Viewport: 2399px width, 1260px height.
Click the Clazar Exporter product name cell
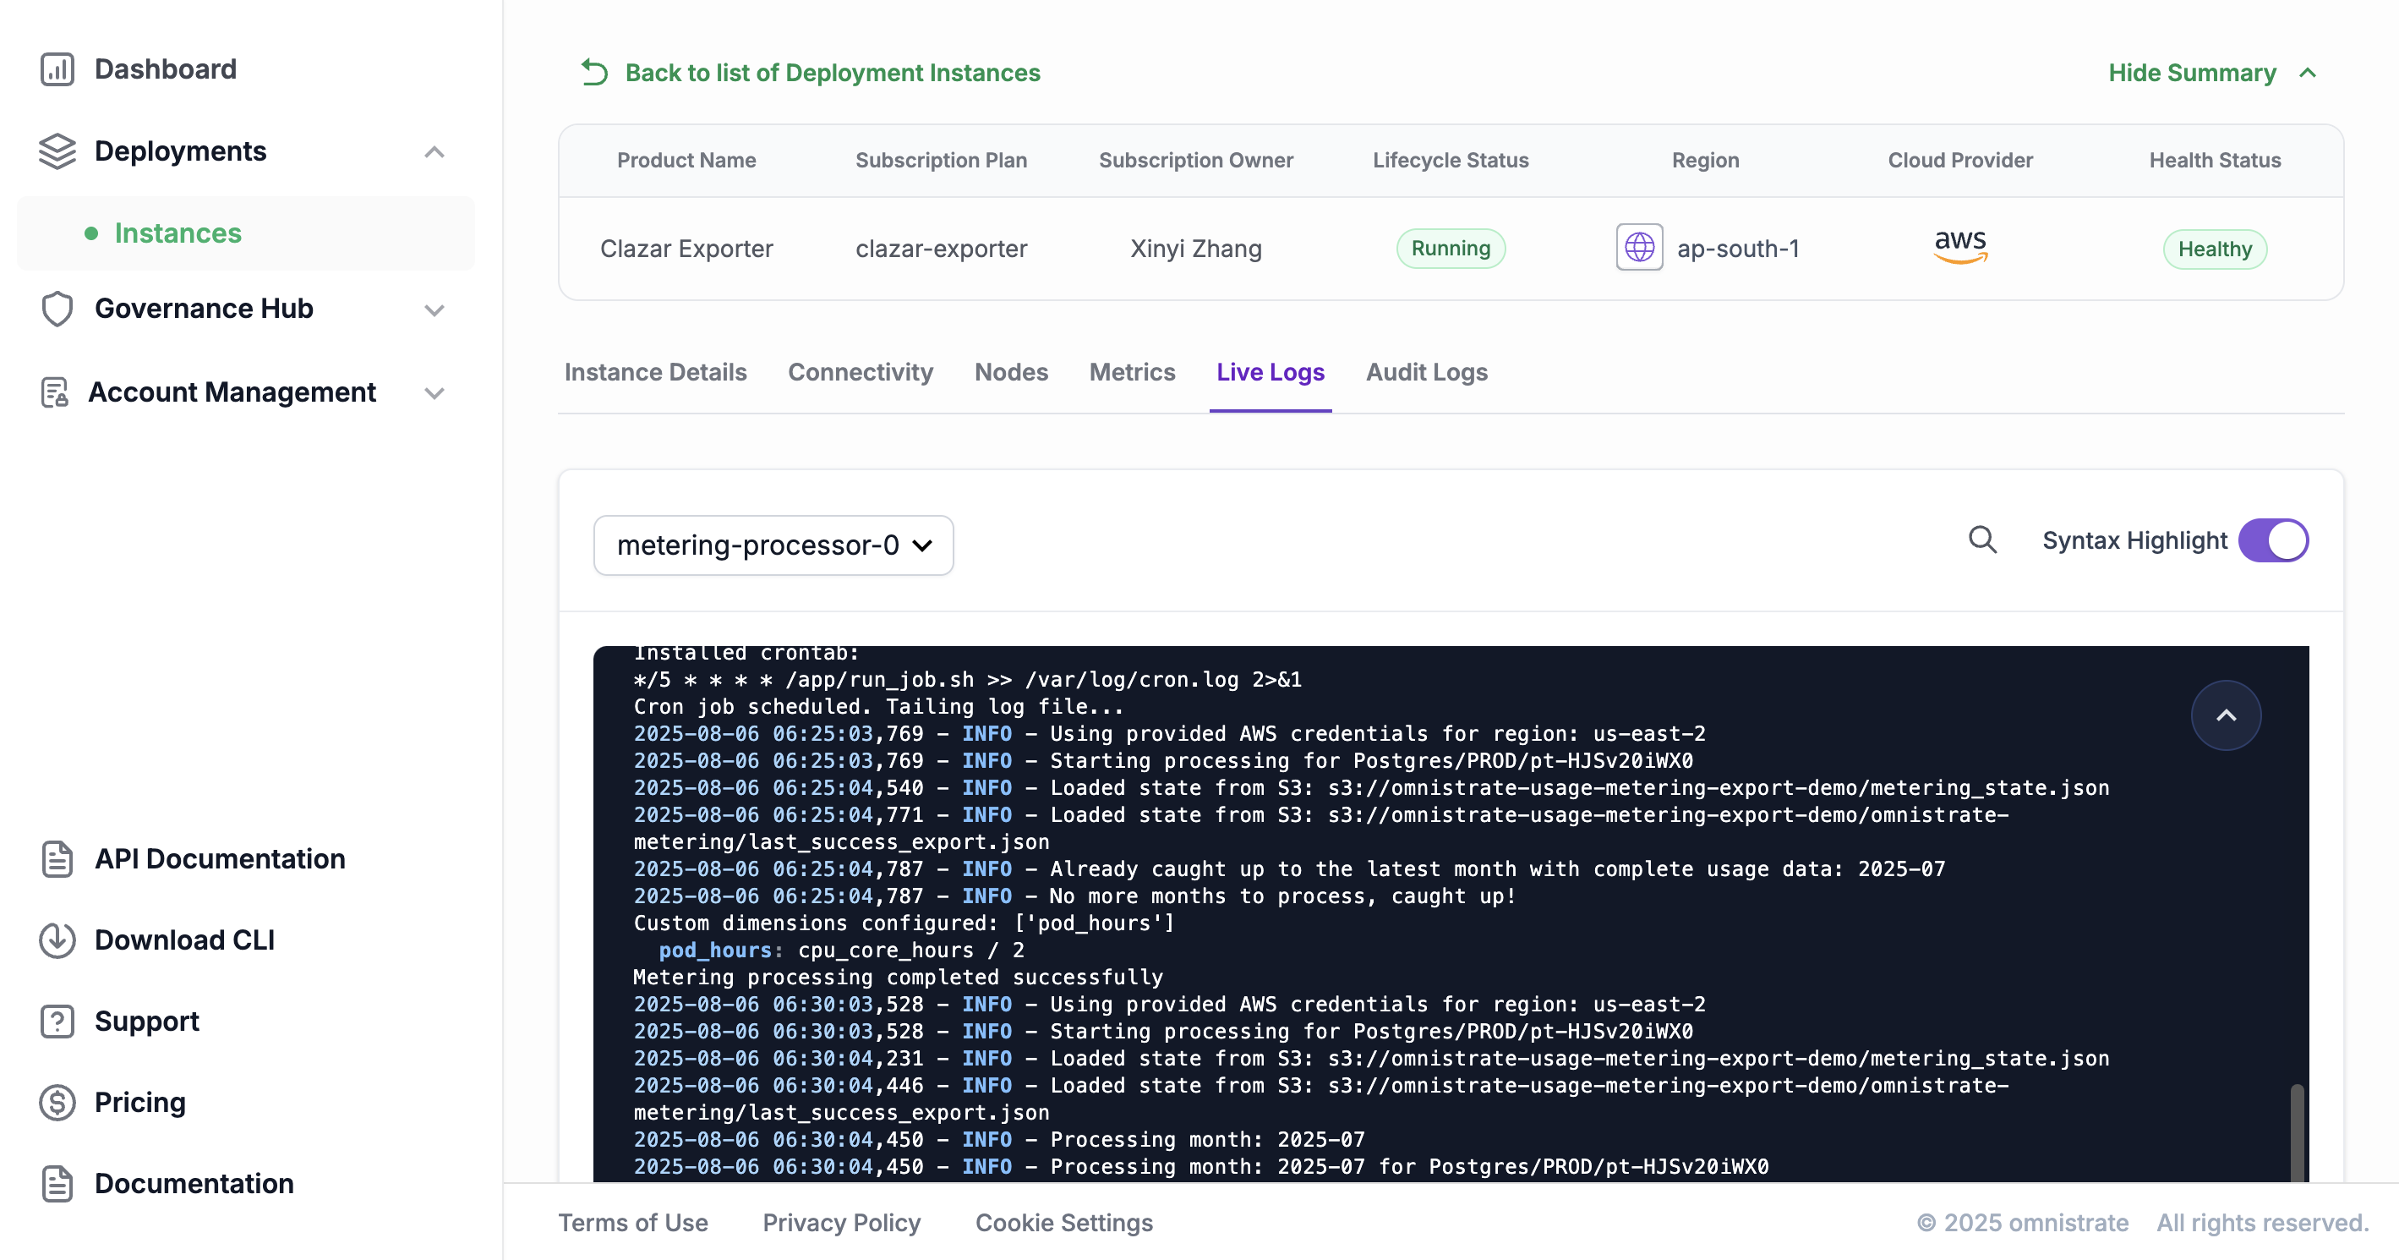[686, 248]
